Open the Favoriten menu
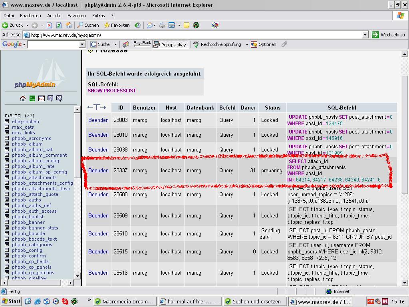Image resolution: width=409 pixels, height=307 pixels. click(x=77, y=16)
